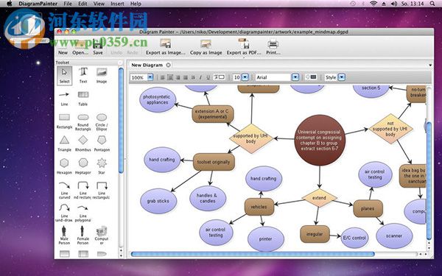Align text left
This screenshot has width=442, height=276.
pos(163,77)
